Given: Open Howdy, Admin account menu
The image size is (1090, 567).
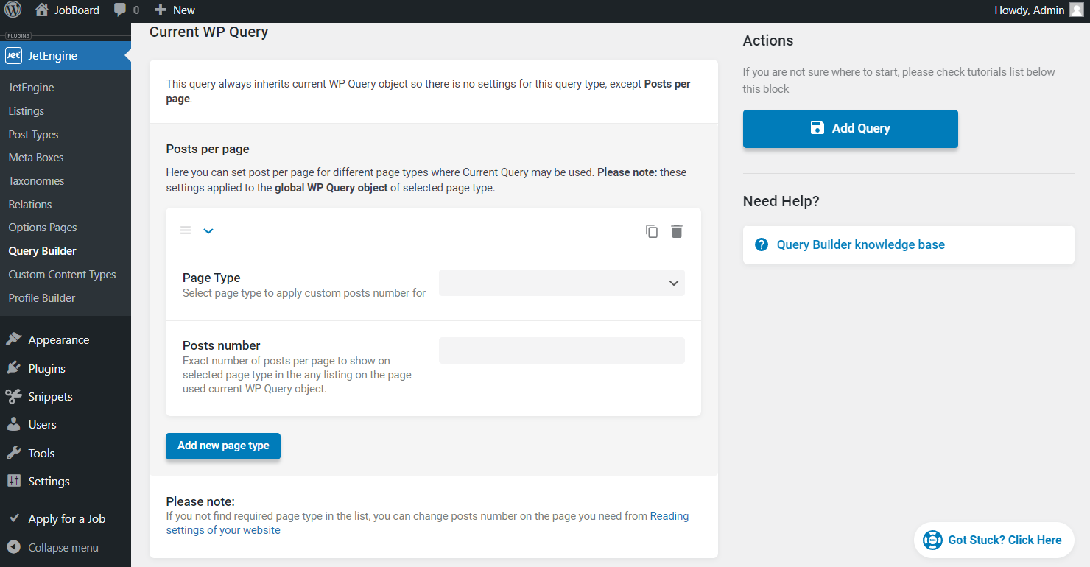Looking at the screenshot, I should [x=1039, y=10].
